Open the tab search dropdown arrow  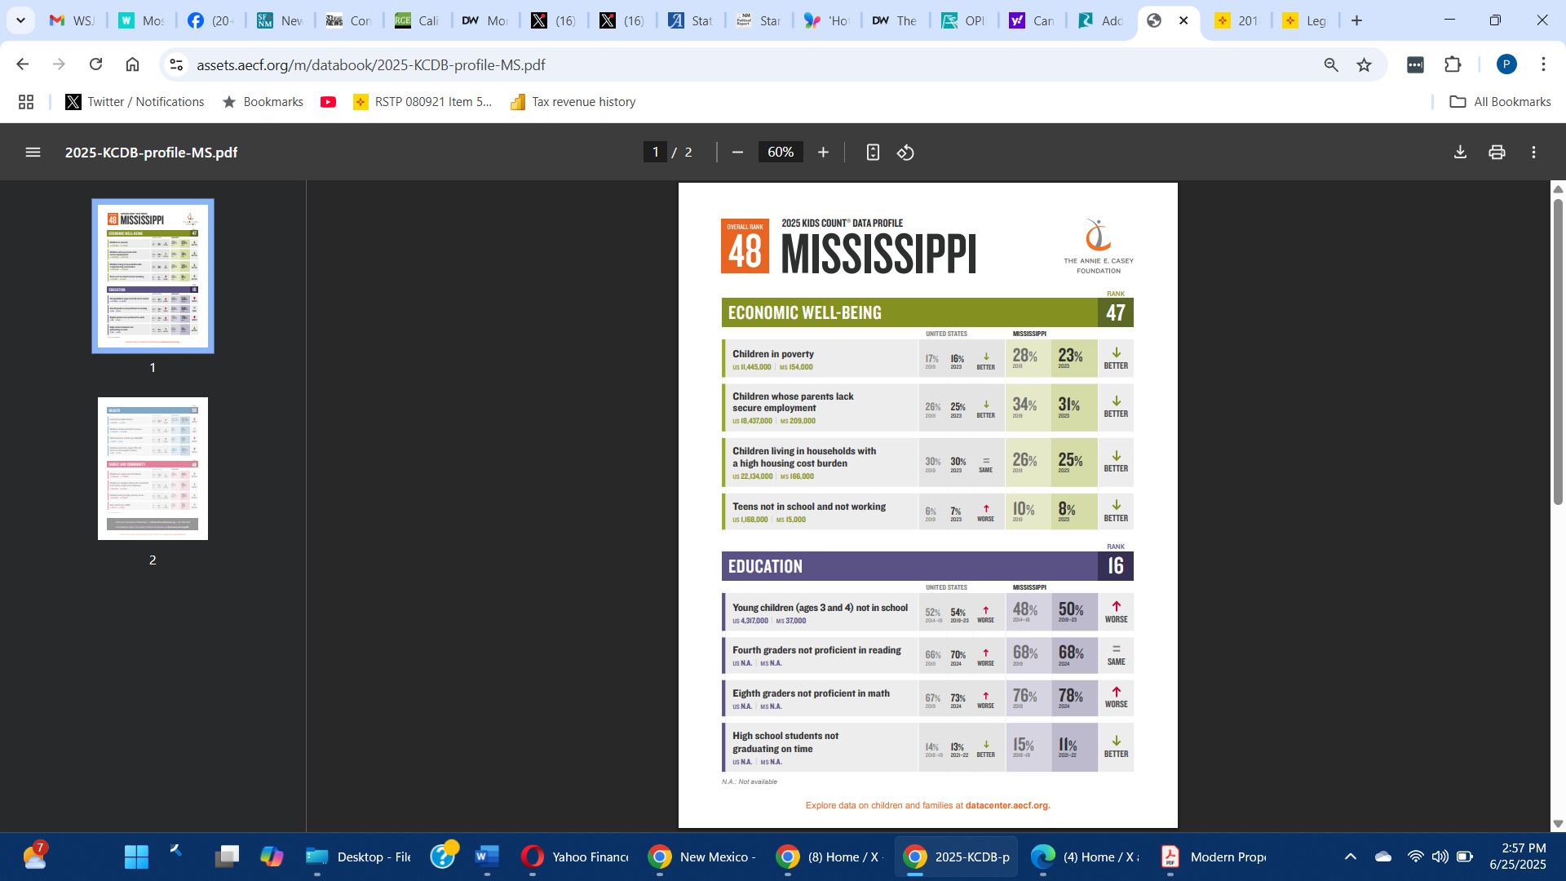[20, 20]
